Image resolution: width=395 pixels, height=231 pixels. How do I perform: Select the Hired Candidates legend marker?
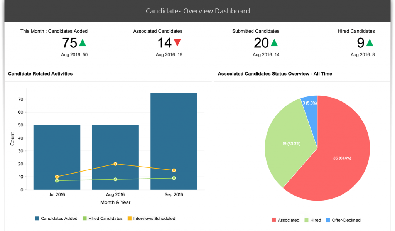(x=85, y=218)
